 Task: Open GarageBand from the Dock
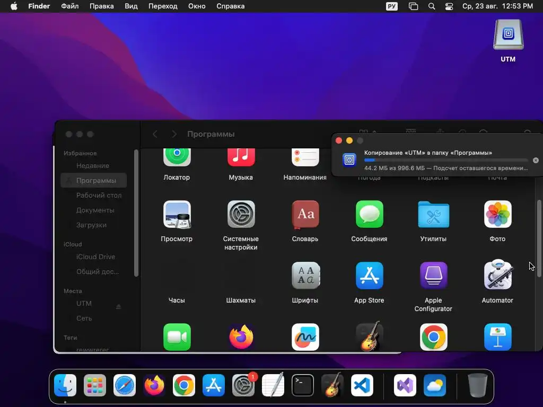point(332,385)
